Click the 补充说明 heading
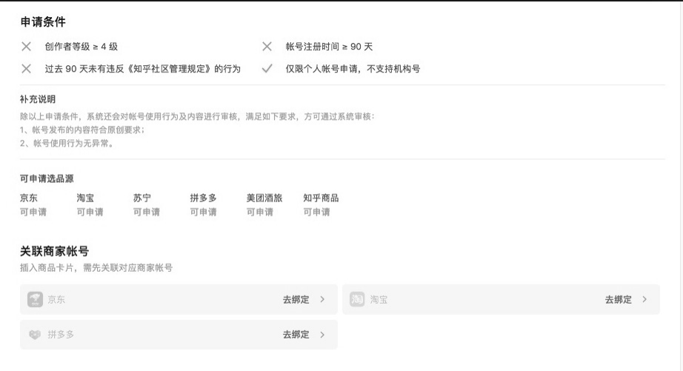The width and height of the screenshot is (683, 371). [x=38, y=99]
